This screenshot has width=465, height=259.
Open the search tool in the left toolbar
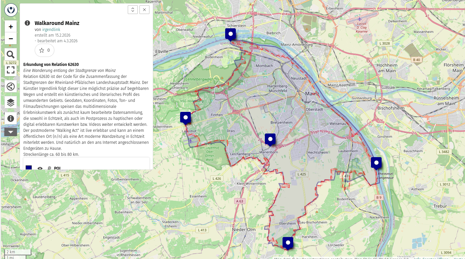click(x=10, y=54)
